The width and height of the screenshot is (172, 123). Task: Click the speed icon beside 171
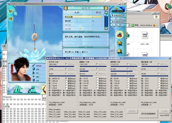click(34, 73)
